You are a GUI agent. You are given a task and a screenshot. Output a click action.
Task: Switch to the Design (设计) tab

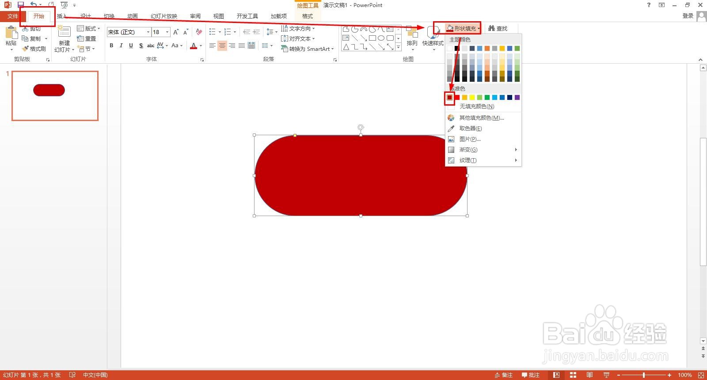coord(86,16)
